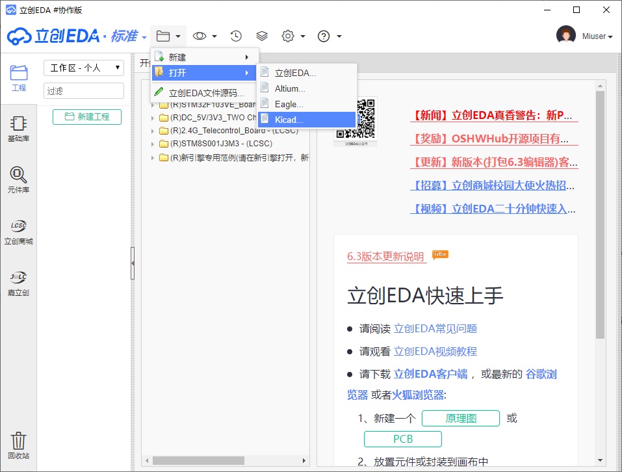Expand the (R)STM8S001J3M3 folder arrow
This screenshot has height=472, width=622.
153,144
